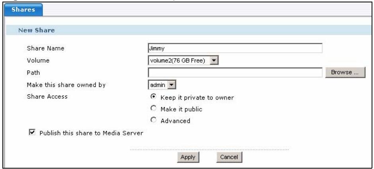This screenshot has height=169, width=374.
Task: Select Keep it private to owner
Action: [154, 96]
